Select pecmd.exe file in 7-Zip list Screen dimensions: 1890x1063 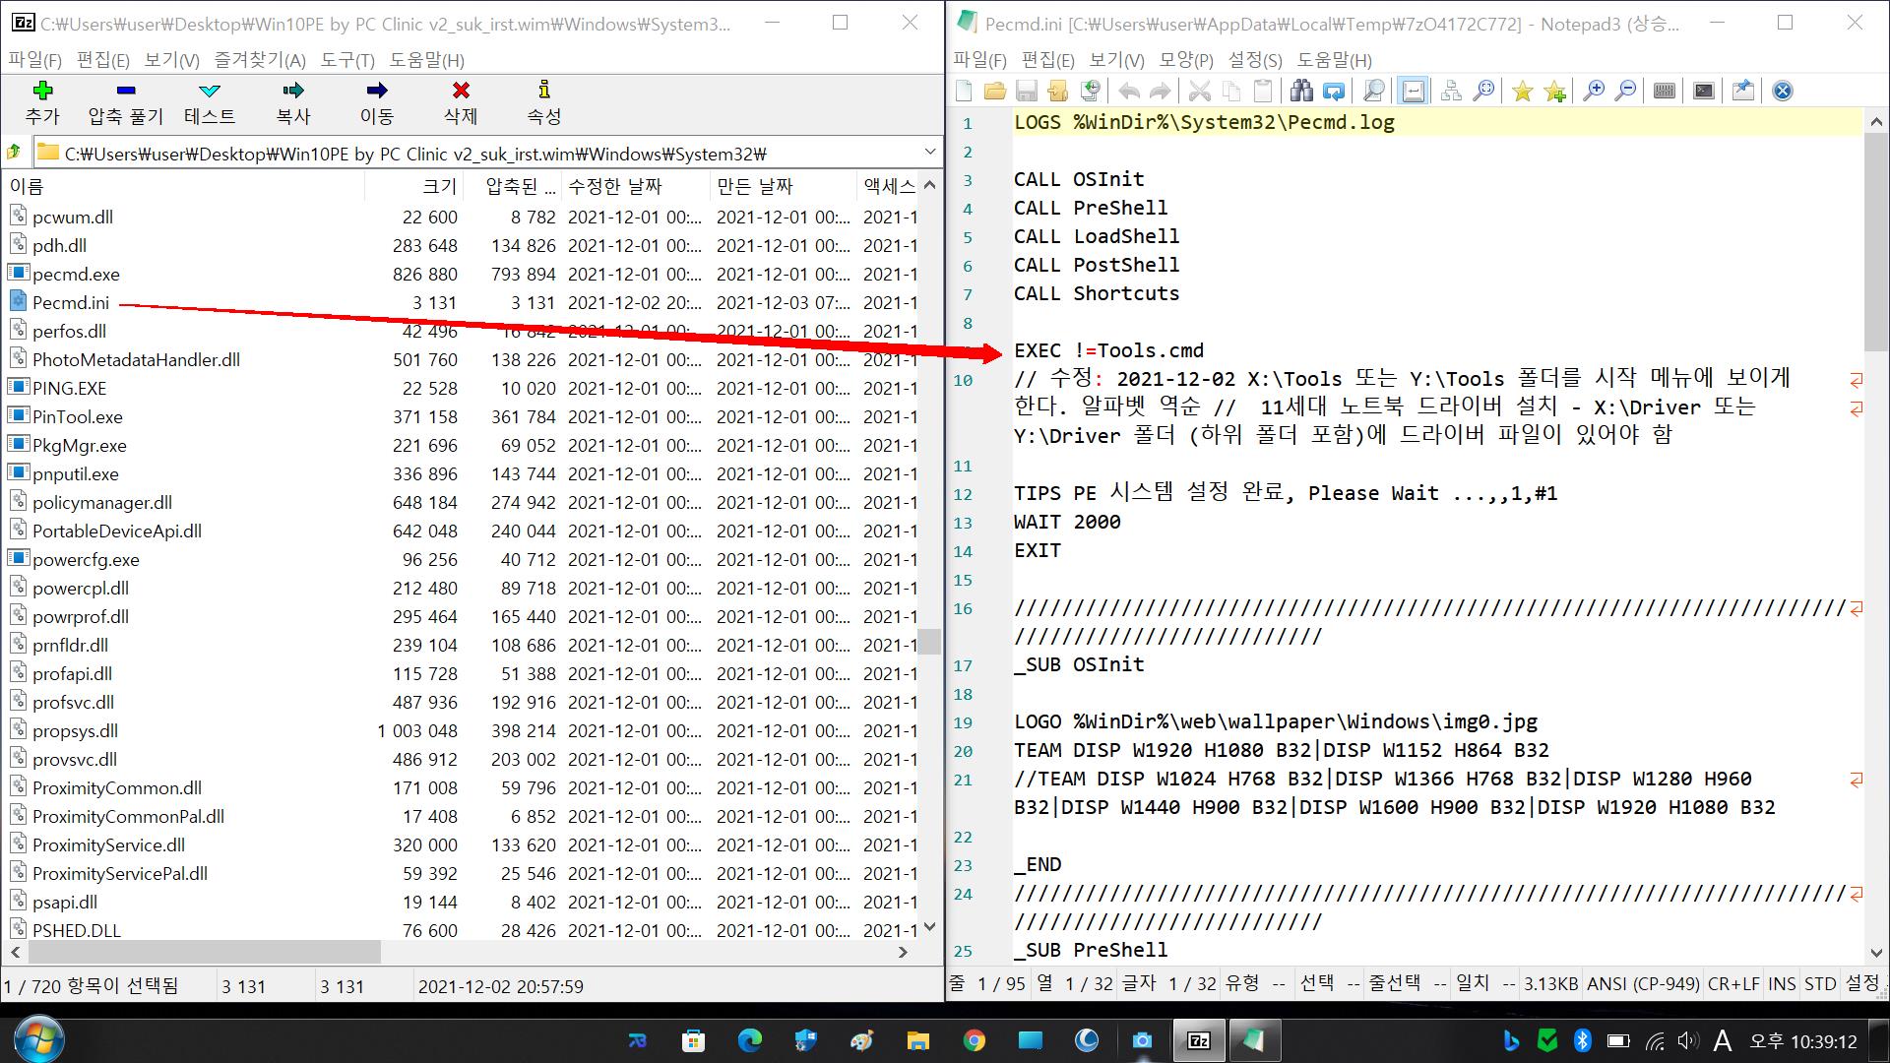[x=76, y=274]
